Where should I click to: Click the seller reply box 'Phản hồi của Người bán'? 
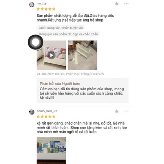tap(83, 90)
